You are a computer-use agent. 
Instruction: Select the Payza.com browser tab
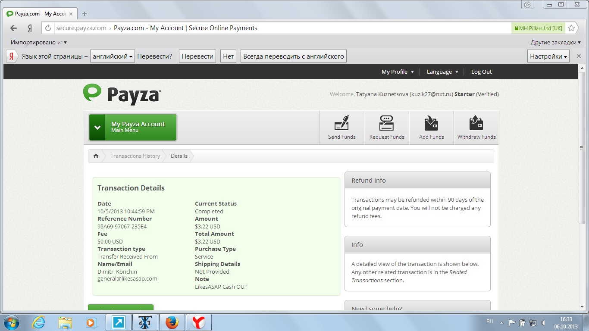point(40,14)
